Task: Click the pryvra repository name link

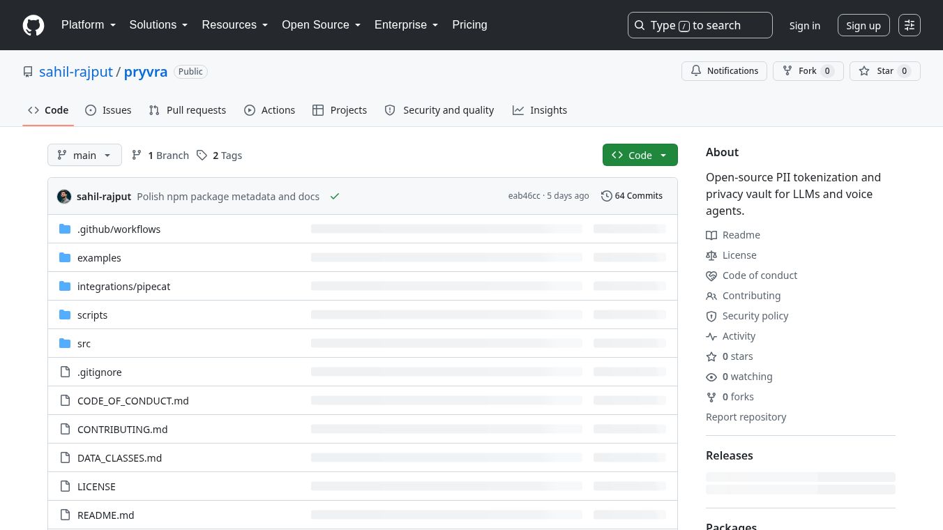Action: pos(146,72)
